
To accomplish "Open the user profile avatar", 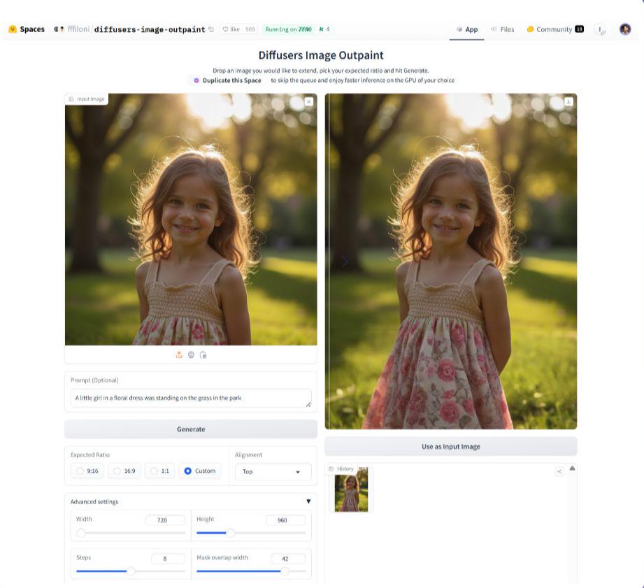I will (x=624, y=29).
